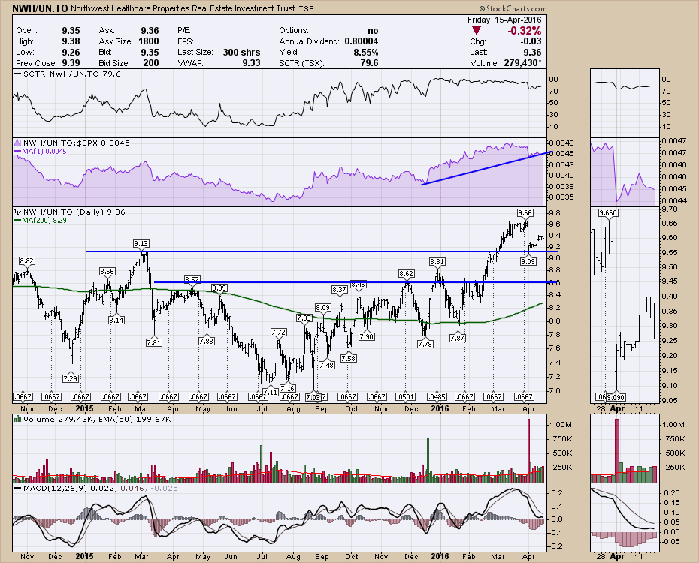
Task: Click the Volume value 279,430
Action: click(522, 63)
